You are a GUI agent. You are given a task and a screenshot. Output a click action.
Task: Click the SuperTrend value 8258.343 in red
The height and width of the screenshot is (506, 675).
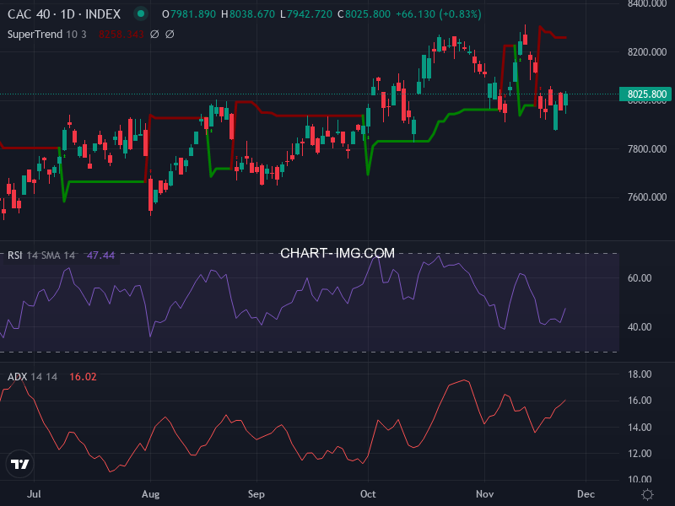121,34
